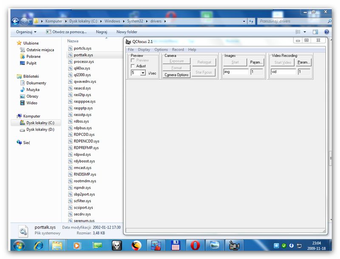Image resolution: width=340 pixels, height=259 pixels.
Task: Expand the view options dropdown arrow
Action: tap(305, 32)
